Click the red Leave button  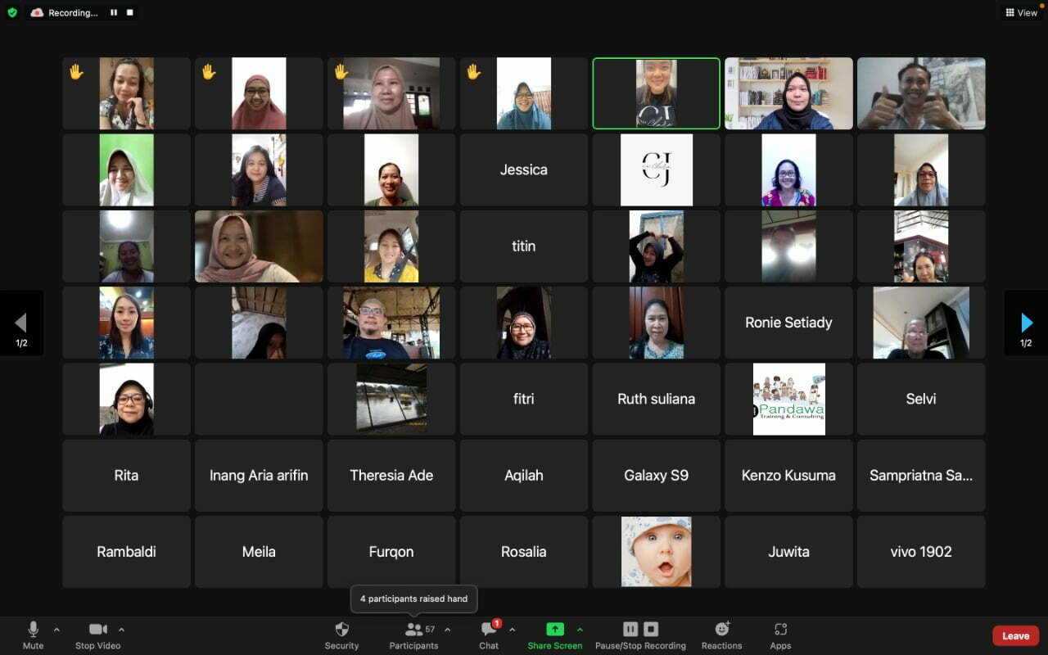click(1015, 635)
